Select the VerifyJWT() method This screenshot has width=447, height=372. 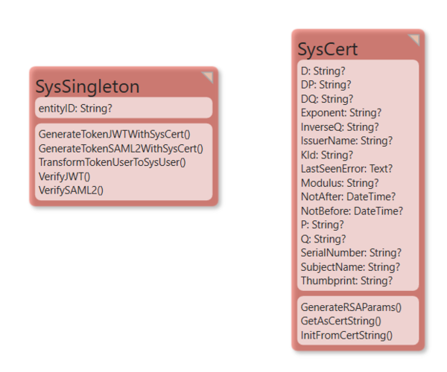tap(64, 176)
